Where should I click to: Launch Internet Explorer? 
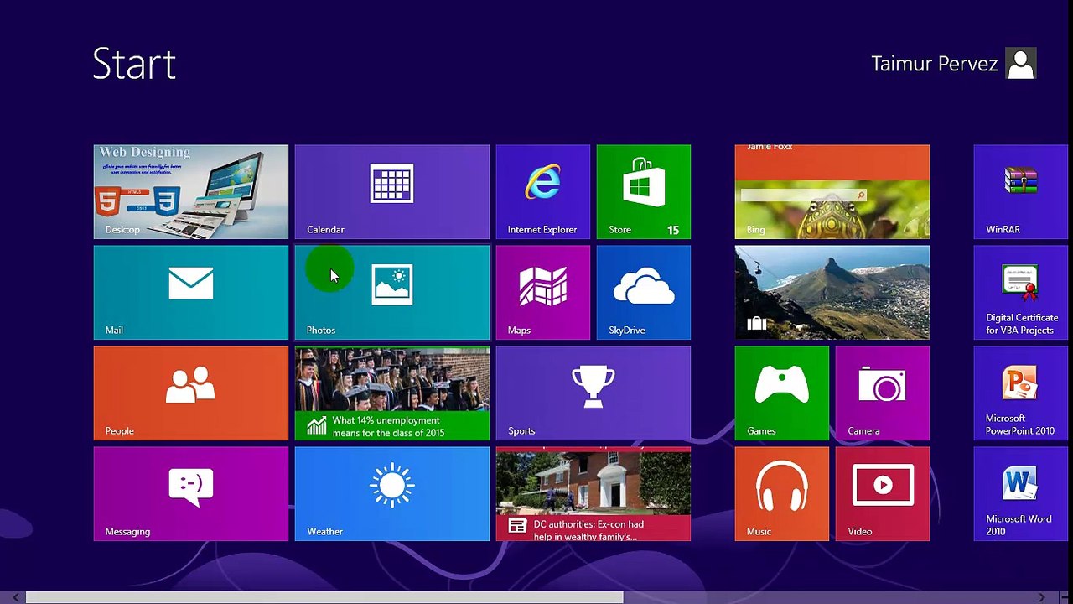click(x=543, y=192)
